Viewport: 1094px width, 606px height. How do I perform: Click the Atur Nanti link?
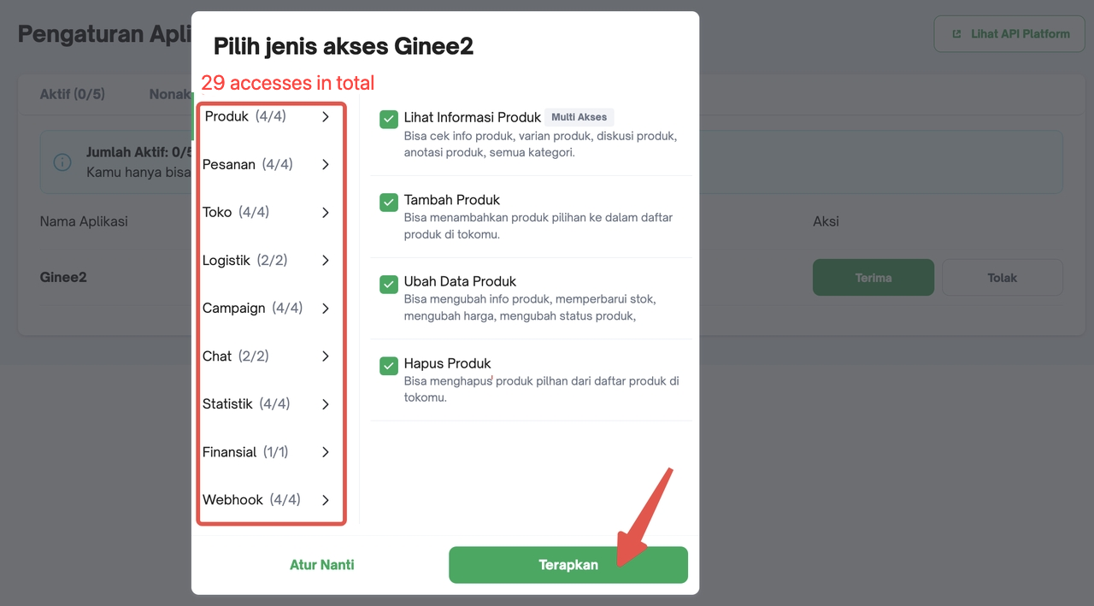[x=322, y=564]
